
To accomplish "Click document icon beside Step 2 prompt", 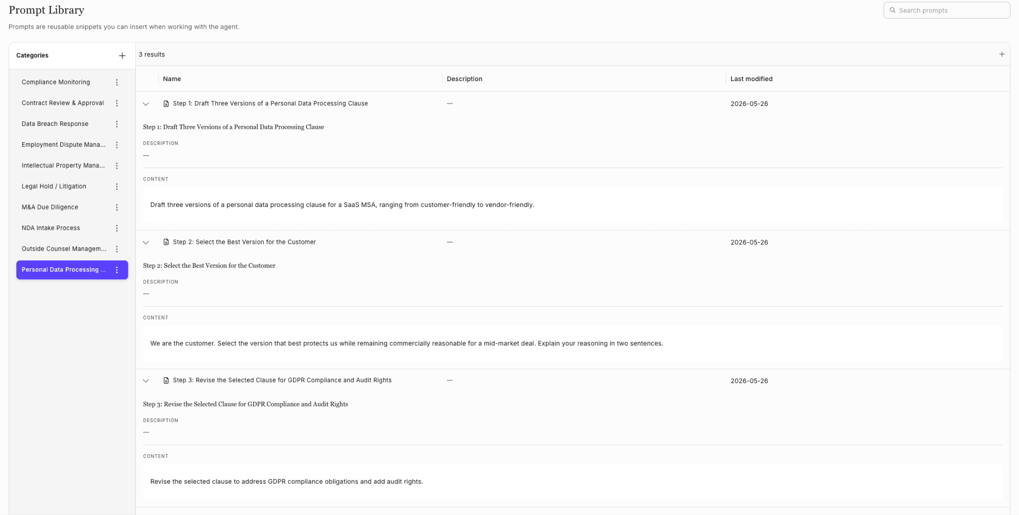I will click(x=166, y=242).
